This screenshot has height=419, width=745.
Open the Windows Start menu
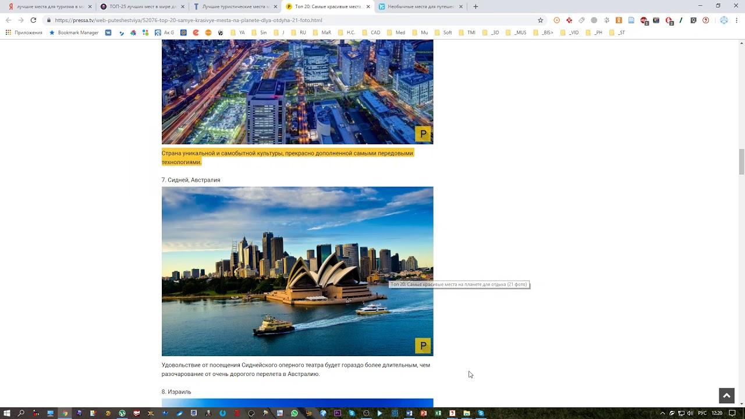click(7, 413)
